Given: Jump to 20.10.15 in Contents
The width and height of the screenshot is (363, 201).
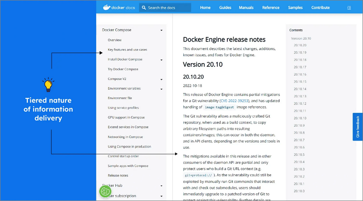Looking at the screenshot, I should [300, 82].
